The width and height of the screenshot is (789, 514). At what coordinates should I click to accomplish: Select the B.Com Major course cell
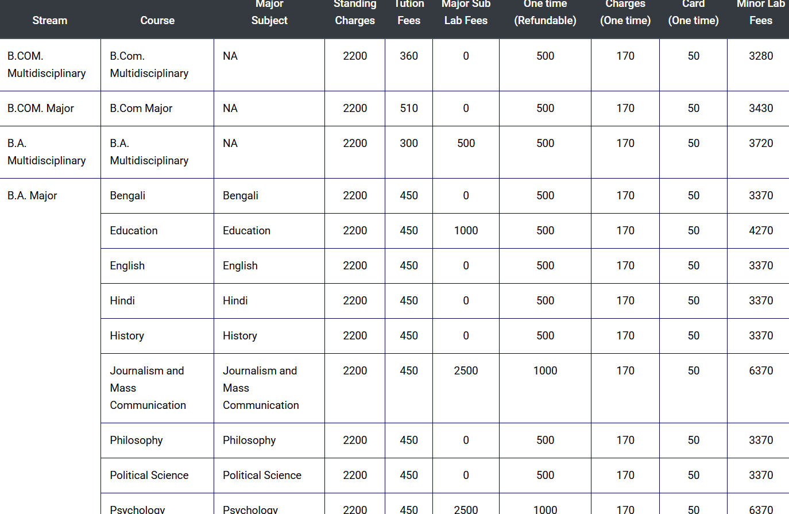coord(141,108)
